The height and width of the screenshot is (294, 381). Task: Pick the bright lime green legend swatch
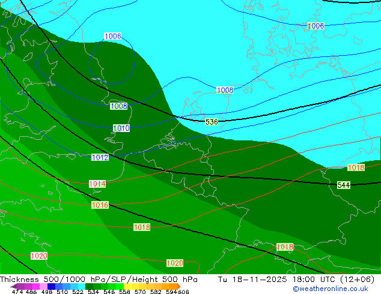coord(120,286)
